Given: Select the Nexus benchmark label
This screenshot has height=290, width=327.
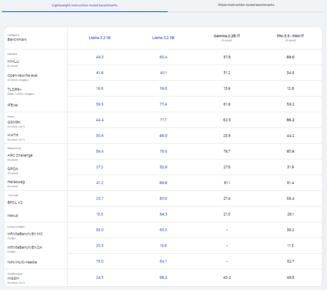Looking at the screenshot, I should point(13,215).
